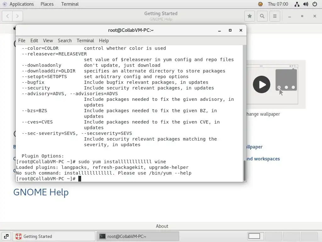Play the change wallpaper video
The height and width of the screenshot is (242, 322).
261,84
